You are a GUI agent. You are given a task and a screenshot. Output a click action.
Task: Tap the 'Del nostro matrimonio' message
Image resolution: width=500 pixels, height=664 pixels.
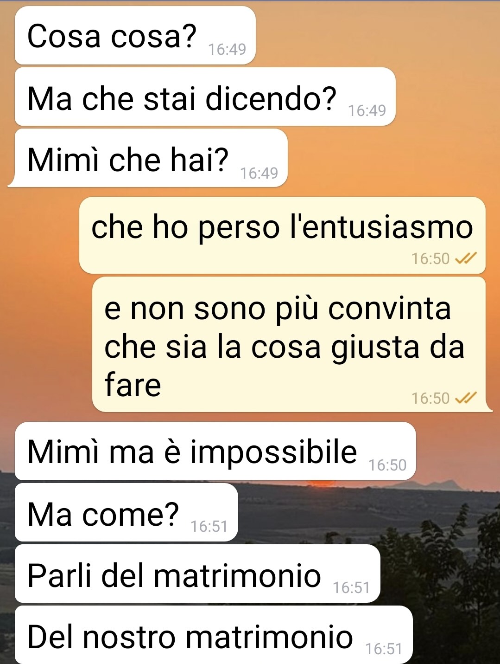[214, 635]
